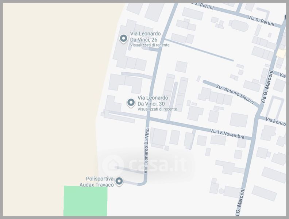Click 'Visualizzati di recente' under number 30
Viewport: 289px width, 219px height.
point(157,109)
